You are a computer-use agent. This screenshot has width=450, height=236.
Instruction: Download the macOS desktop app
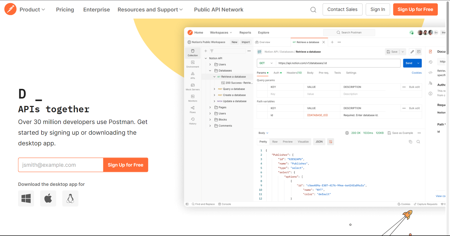[x=48, y=198]
